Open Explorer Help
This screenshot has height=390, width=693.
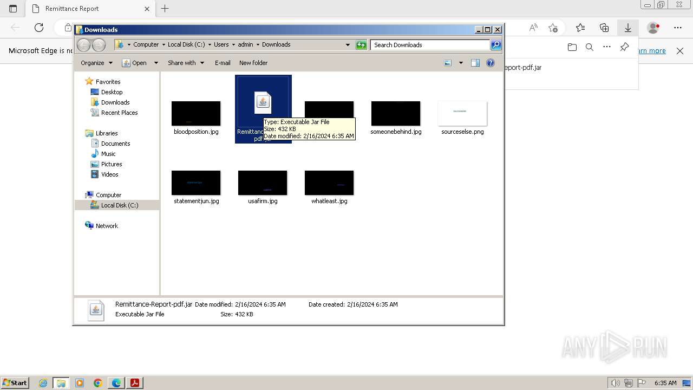491,63
